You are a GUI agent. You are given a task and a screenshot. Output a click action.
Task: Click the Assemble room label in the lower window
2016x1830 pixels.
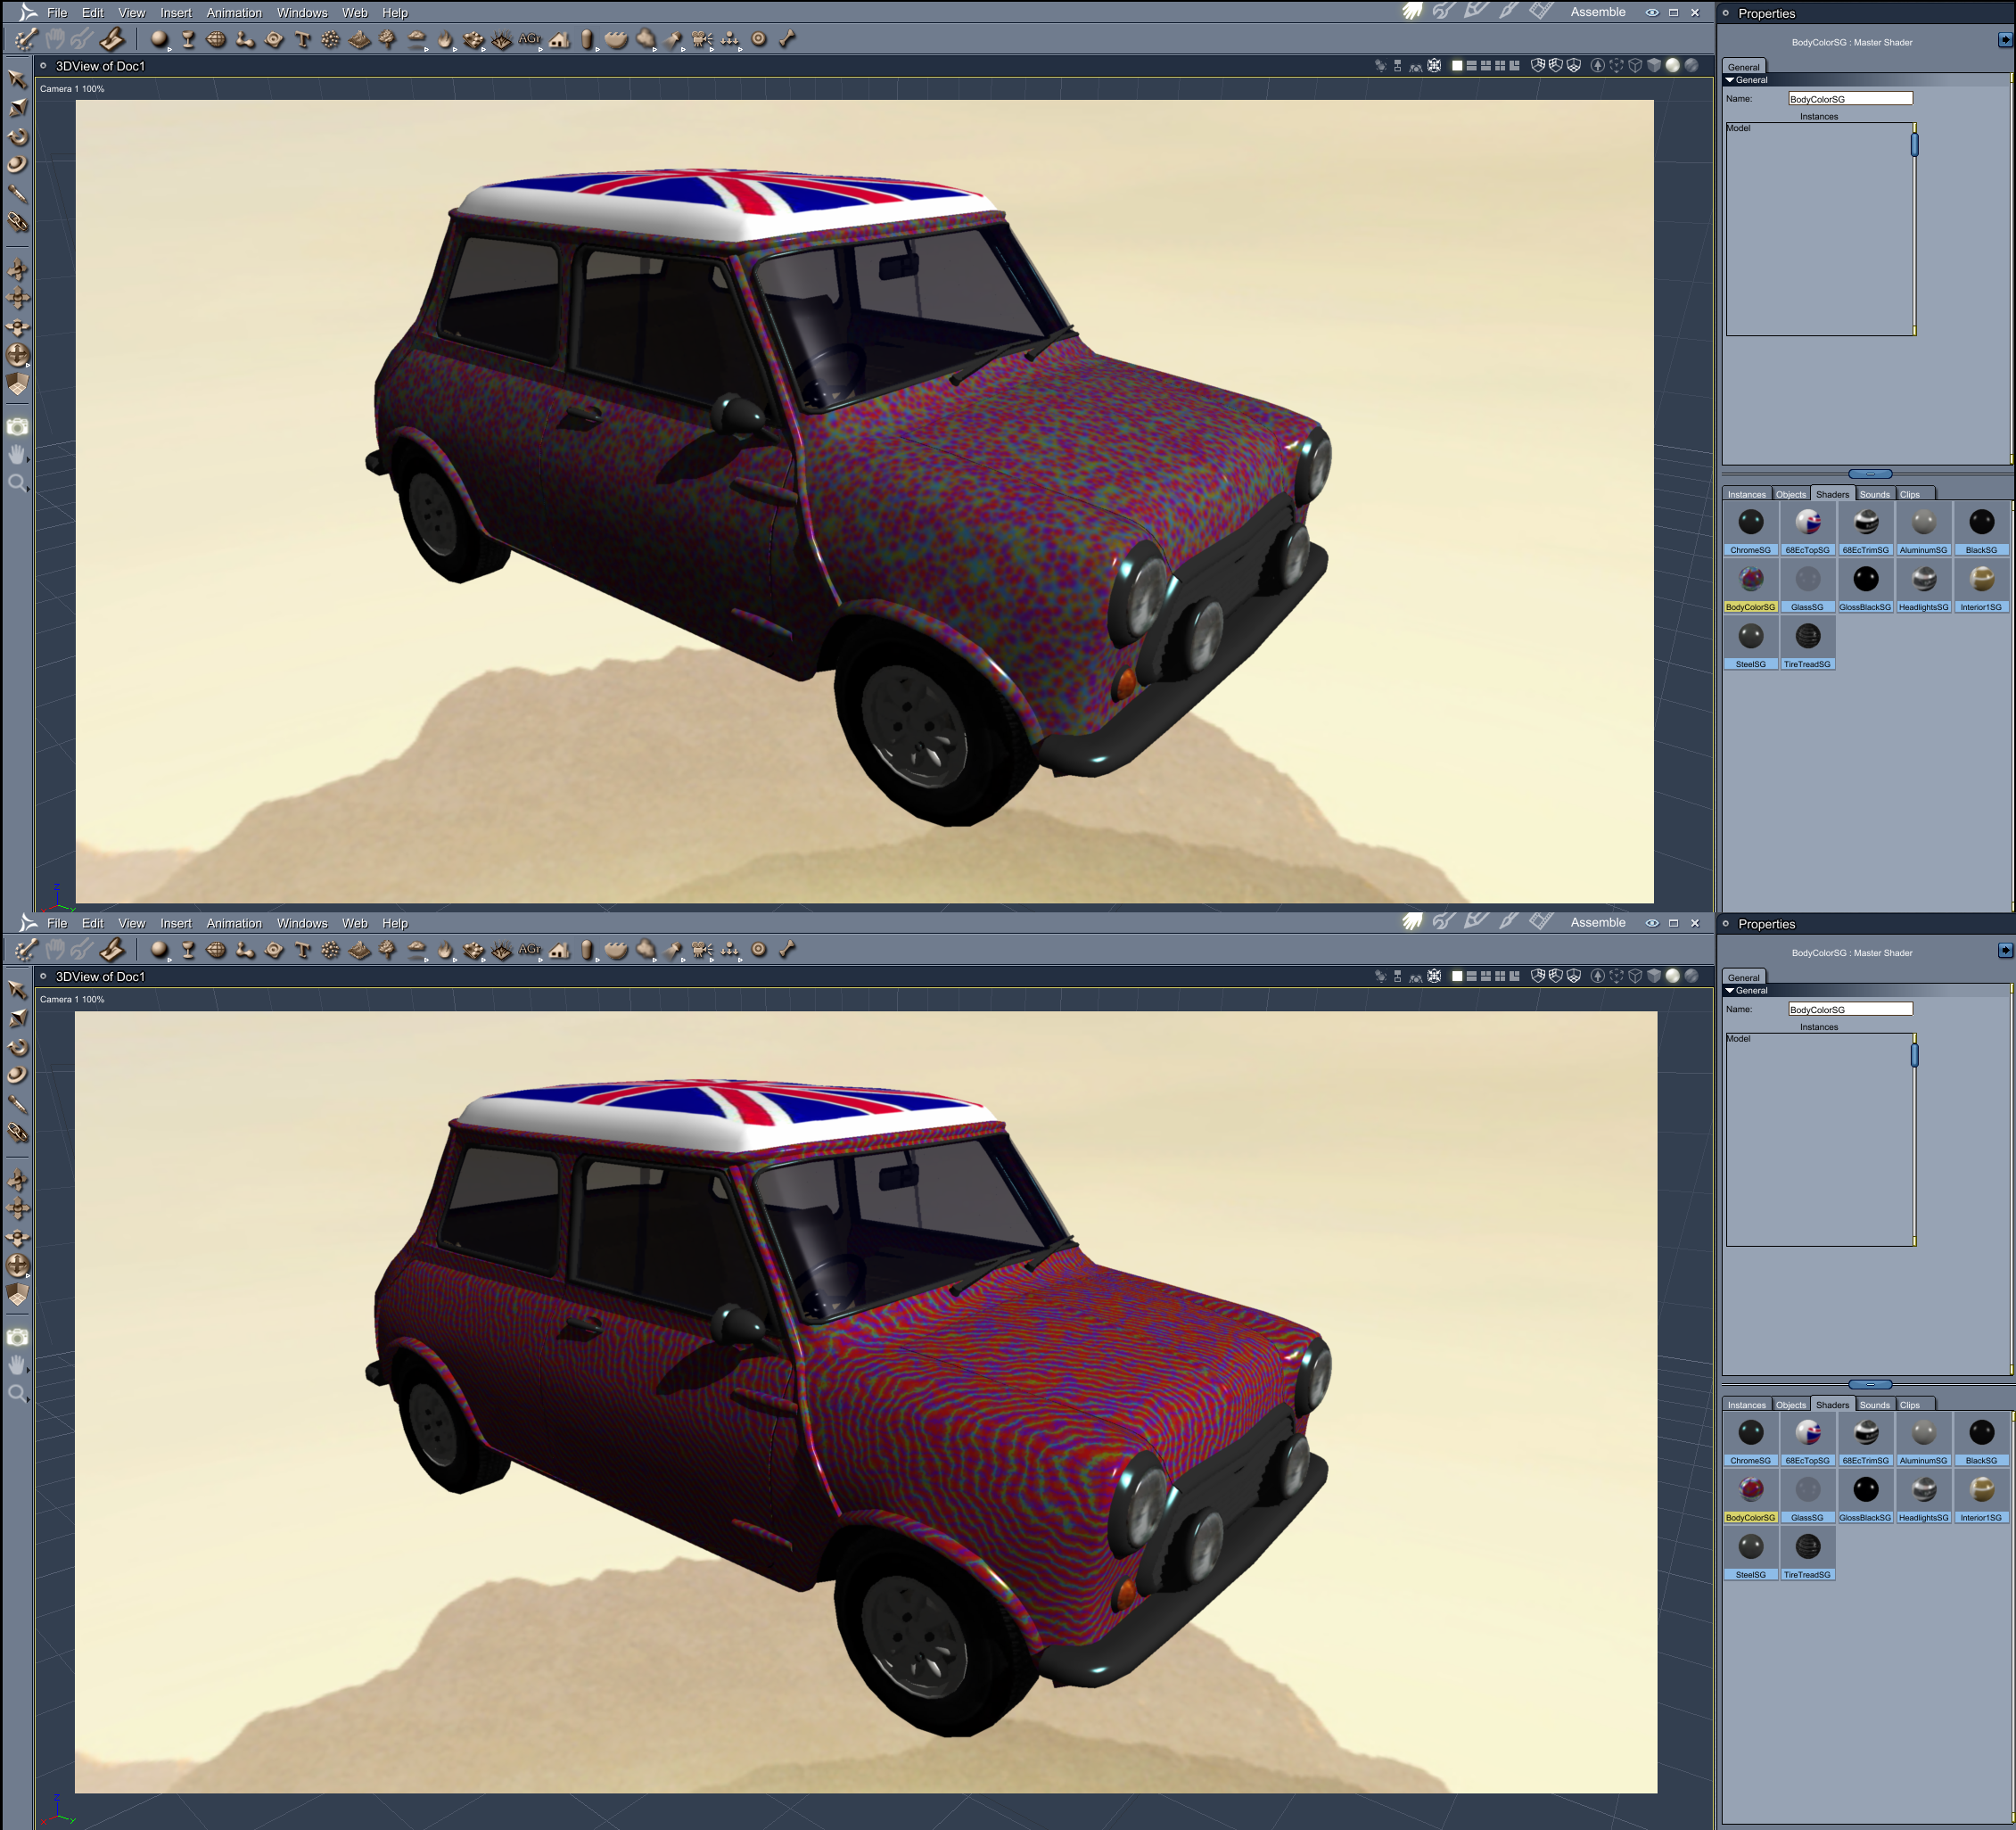[1597, 922]
